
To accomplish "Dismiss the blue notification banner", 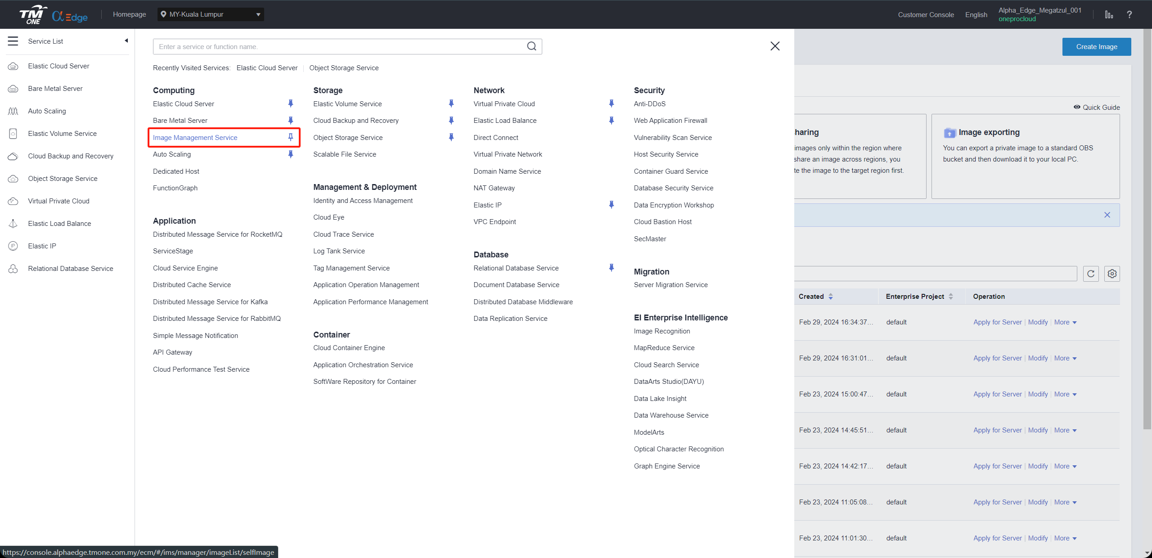I will (x=1107, y=215).
